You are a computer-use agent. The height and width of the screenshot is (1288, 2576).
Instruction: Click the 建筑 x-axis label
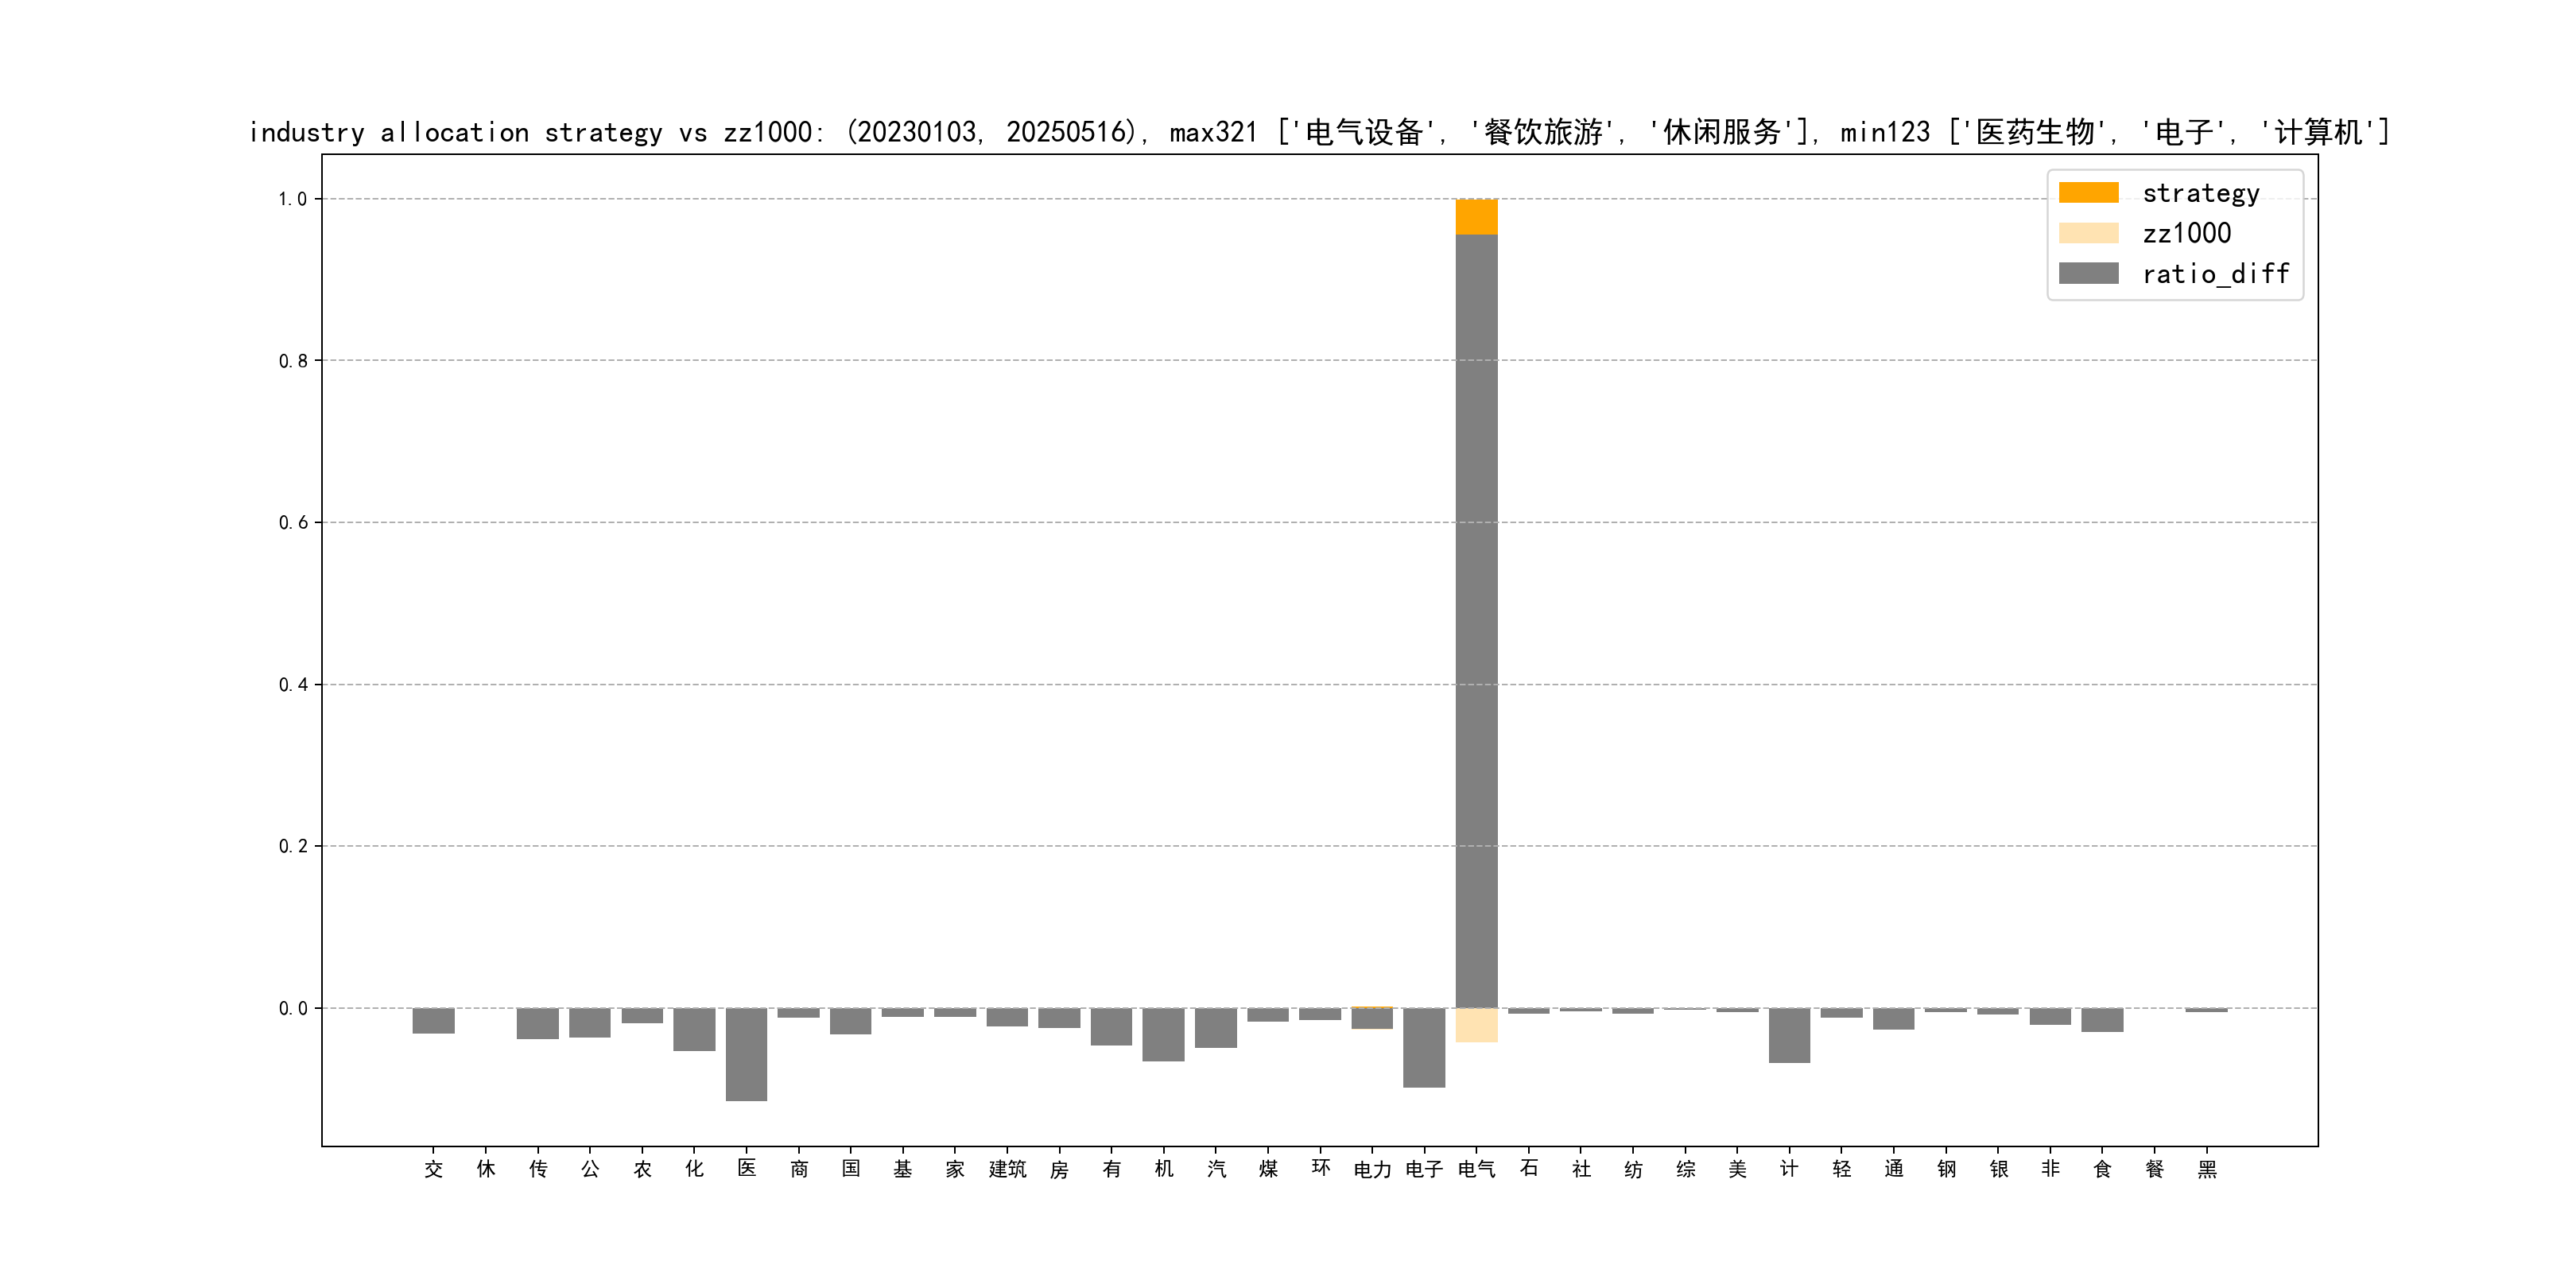[x=1007, y=1169]
